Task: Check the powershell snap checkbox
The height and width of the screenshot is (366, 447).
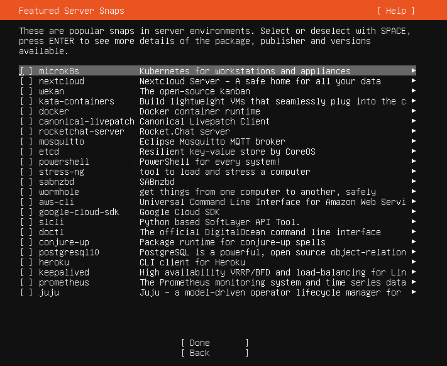Action: tap(26, 162)
